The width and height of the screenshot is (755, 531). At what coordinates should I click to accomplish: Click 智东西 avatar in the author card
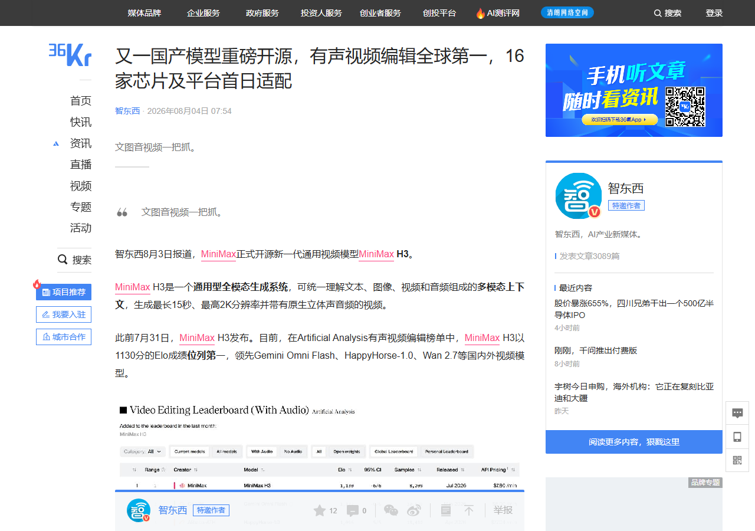coord(578,196)
